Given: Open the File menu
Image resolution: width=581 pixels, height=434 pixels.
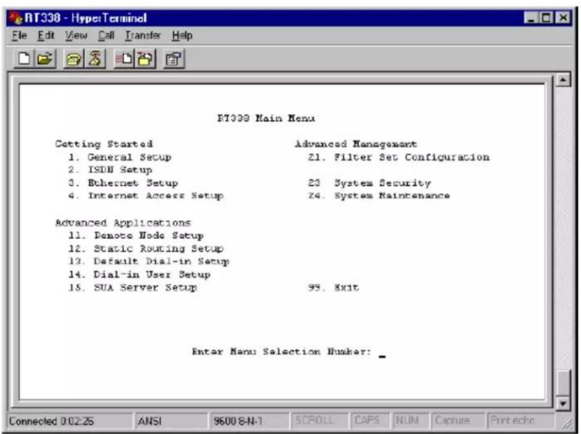Looking at the screenshot, I should click(19, 35).
